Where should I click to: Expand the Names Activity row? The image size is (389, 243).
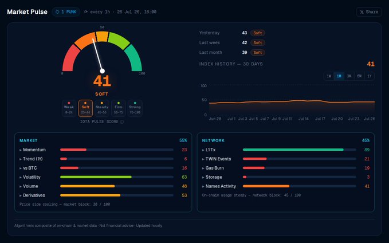coord(285,186)
